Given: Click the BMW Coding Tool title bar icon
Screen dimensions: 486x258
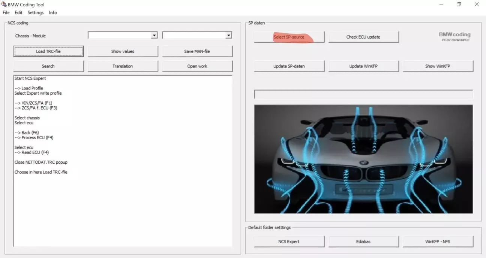Looking at the screenshot, I should click(x=4, y=4).
